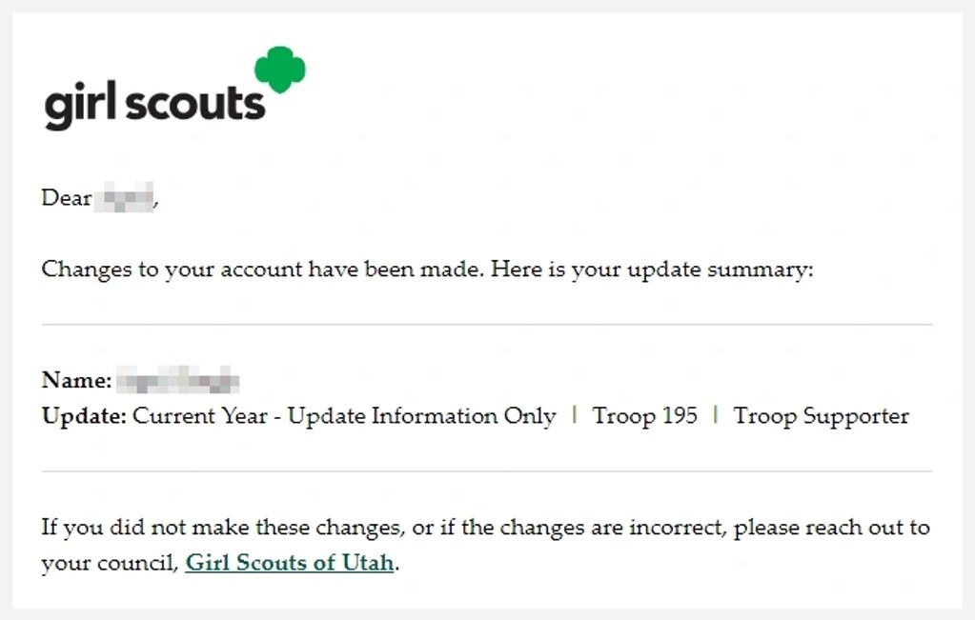The height and width of the screenshot is (620, 975).
Task: Click the "Dear" greeting word
Action: [66, 199]
